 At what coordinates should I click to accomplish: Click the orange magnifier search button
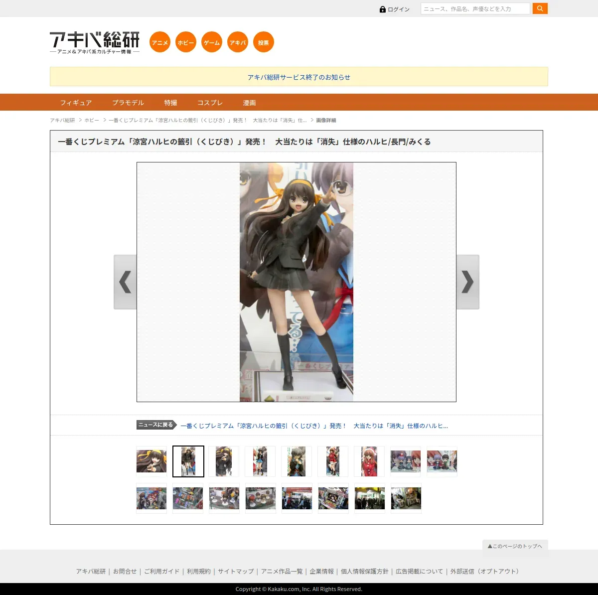pos(540,8)
